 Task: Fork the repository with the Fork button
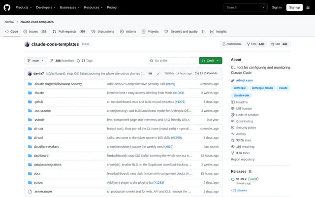click(x=256, y=44)
